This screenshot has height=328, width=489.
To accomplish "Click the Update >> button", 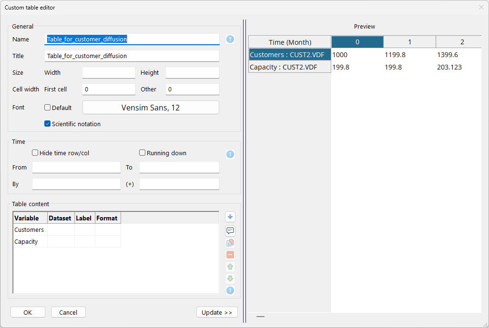I will 217,312.
